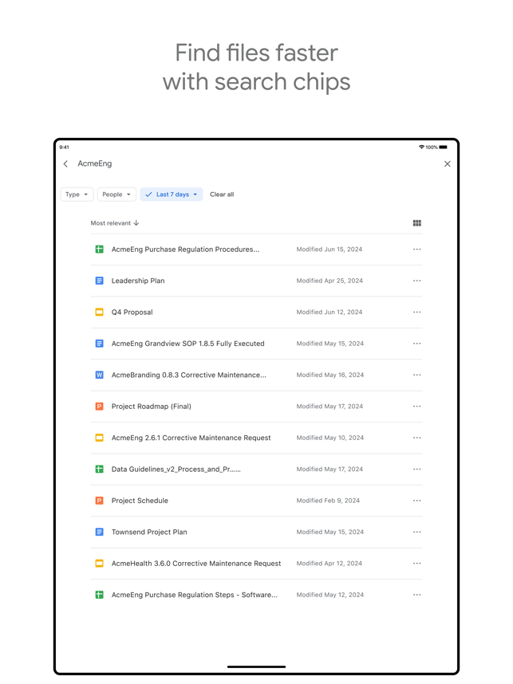Click the Docs icon of Leadership Plan
This screenshot has width=513, height=684.
(x=100, y=281)
